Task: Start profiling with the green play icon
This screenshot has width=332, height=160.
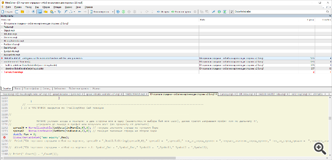Action: [x=124, y=12]
